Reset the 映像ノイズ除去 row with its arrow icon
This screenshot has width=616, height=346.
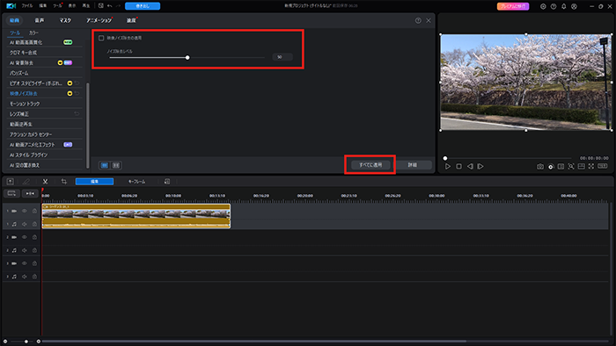coord(77,93)
